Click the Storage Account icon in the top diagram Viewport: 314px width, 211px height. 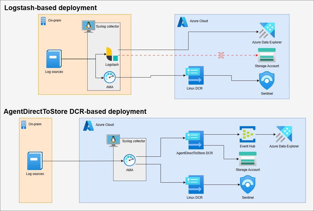[x=267, y=55]
